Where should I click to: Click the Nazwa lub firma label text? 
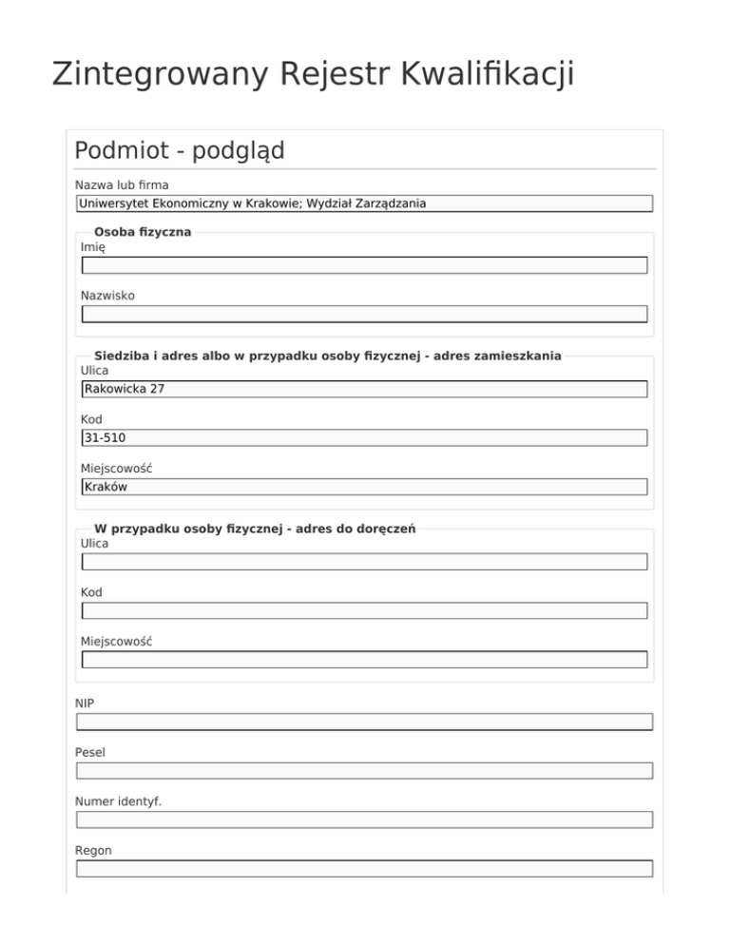click(122, 184)
